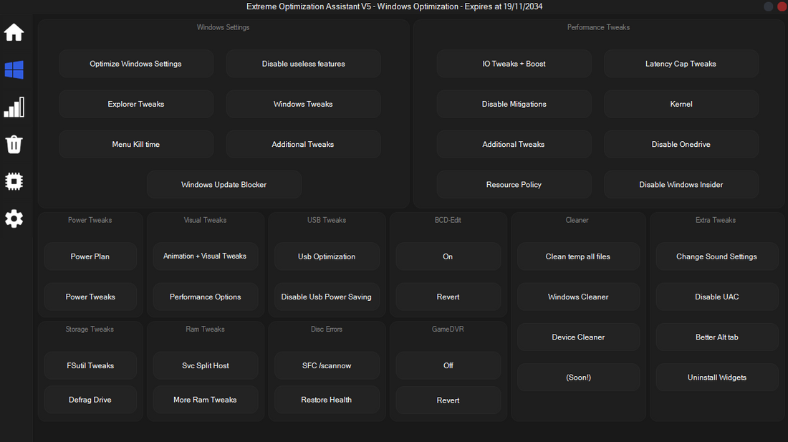Viewport: 788px width, 442px height.
Task: Turn BCD-Edit On
Action: tap(448, 256)
